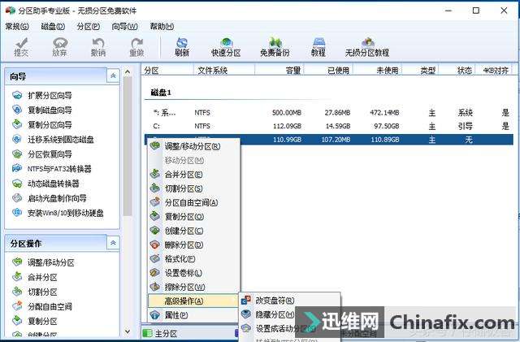The height and width of the screenshot is (342, 520).
Task: Choose 擦除分区(W) in context menu
Action: point(193,287)
